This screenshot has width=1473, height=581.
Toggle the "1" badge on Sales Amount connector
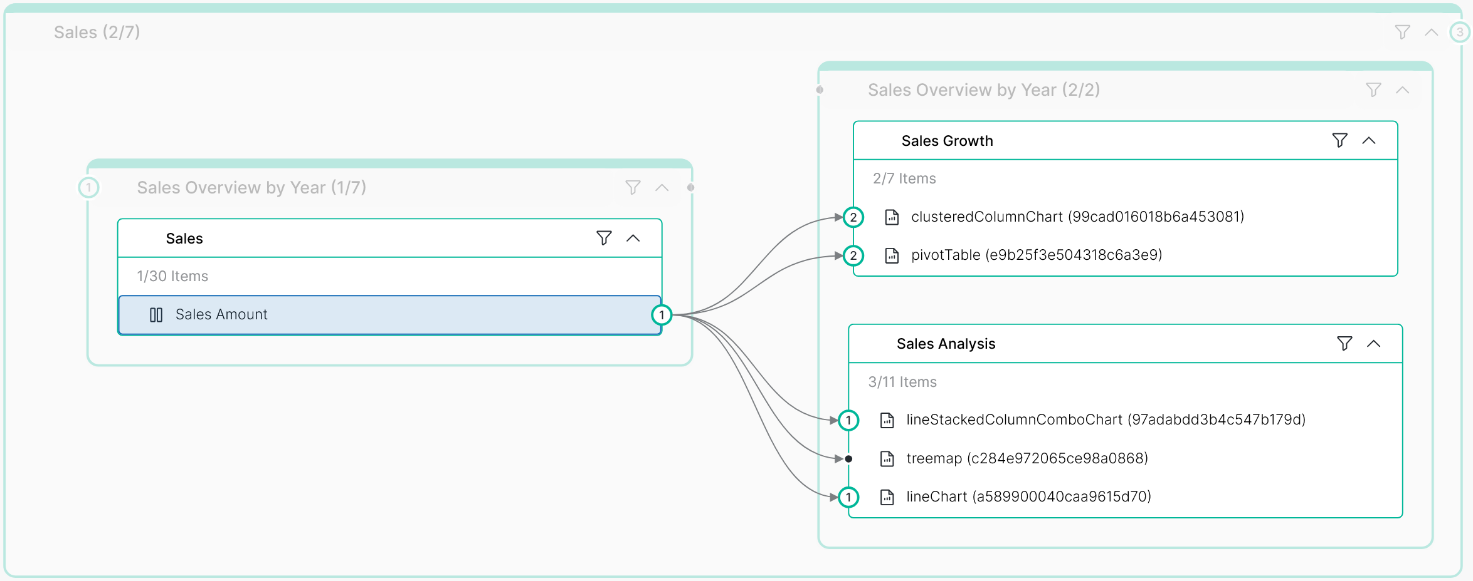coord(662,315)
